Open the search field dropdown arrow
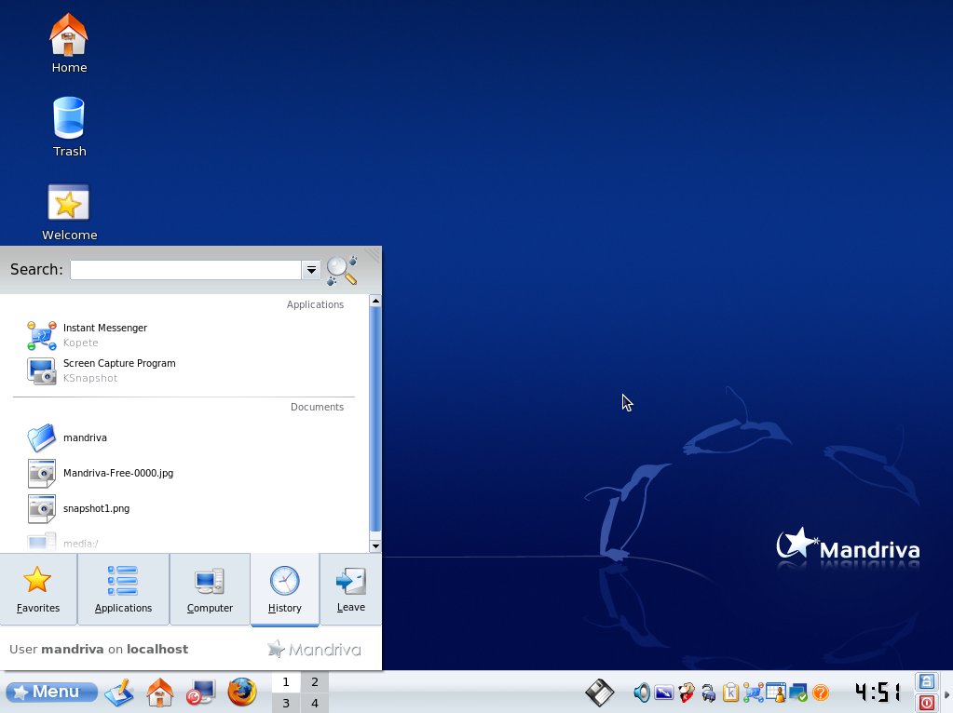Image resolution: width=953 pixels, height=713 pixels. pos(311,270)
